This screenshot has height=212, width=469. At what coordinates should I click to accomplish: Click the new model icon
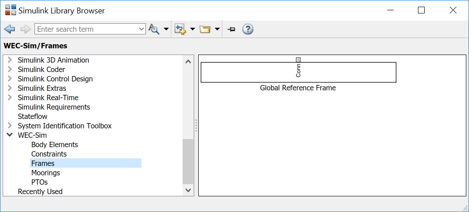coord(180,29)
